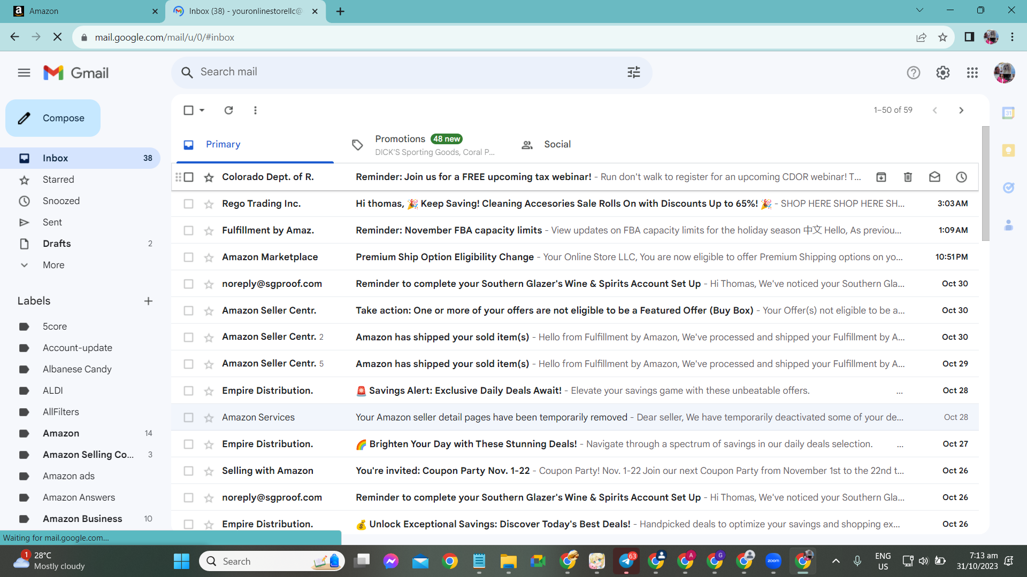The height and width of the screenshot is (577, 1027).
Task: Compose a new email
Action: point(53,118)
